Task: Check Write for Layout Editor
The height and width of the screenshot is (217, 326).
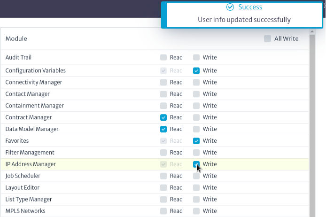Action: point(196,188)
